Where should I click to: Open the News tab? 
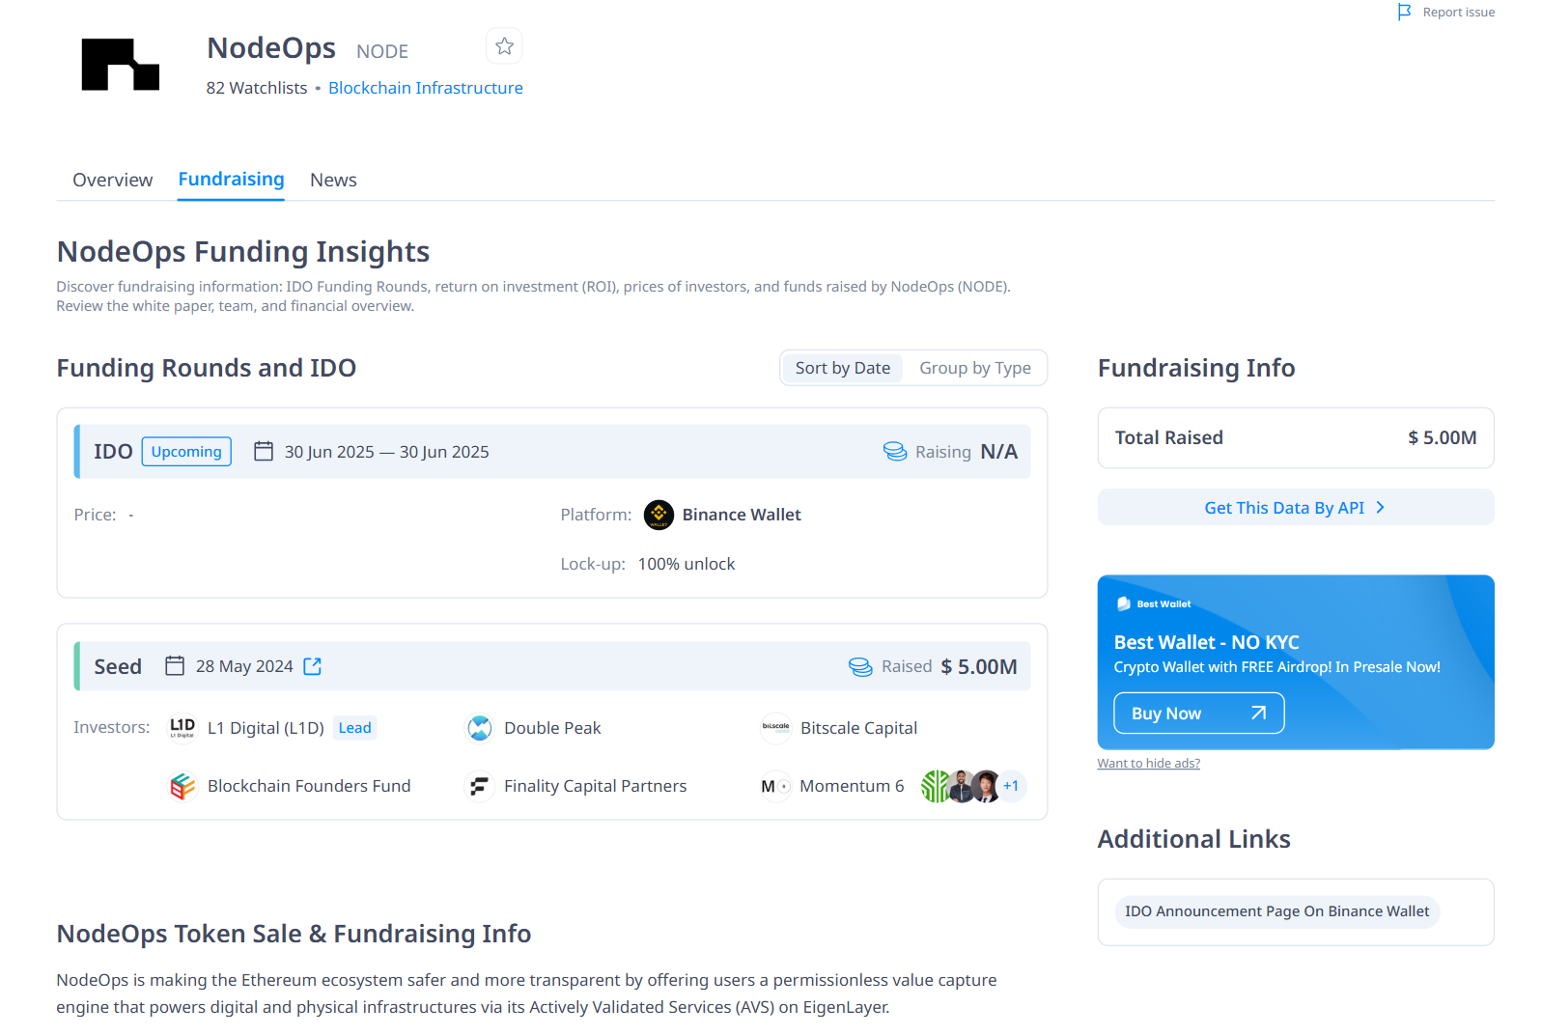(333, 180)
